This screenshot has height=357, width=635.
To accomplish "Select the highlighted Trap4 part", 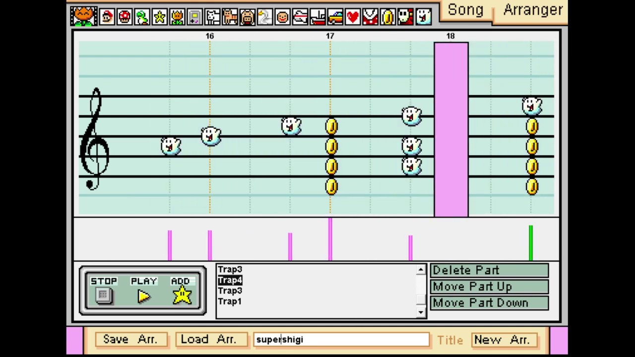I will 230,280.
